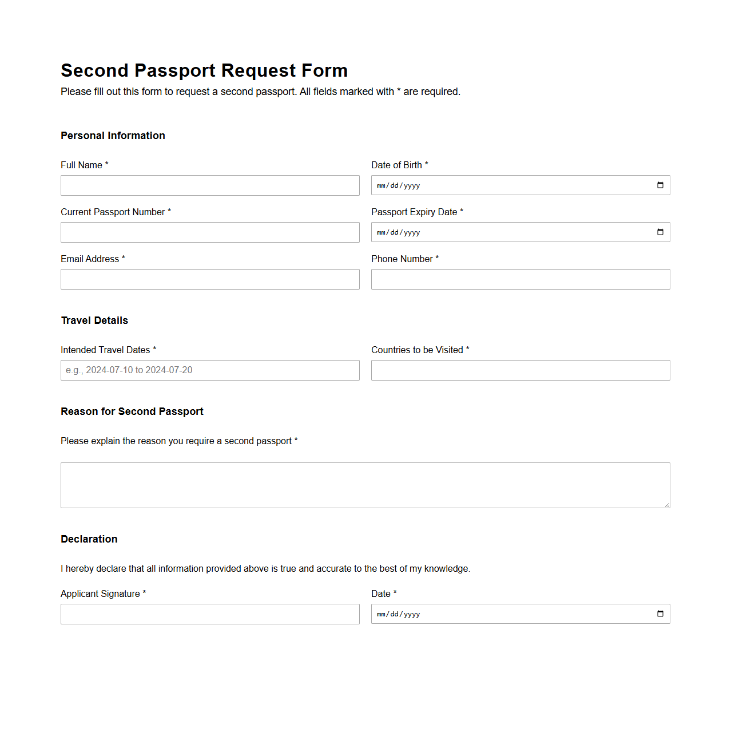
Task: Click the Full Name input field
Action: coord(210,185)
